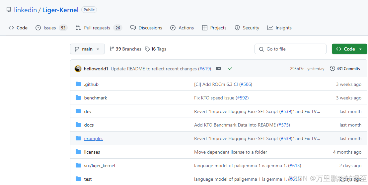Screen dimensions: 368x185
Task: Click the repository book icon
Action: (x=9, y=10)
